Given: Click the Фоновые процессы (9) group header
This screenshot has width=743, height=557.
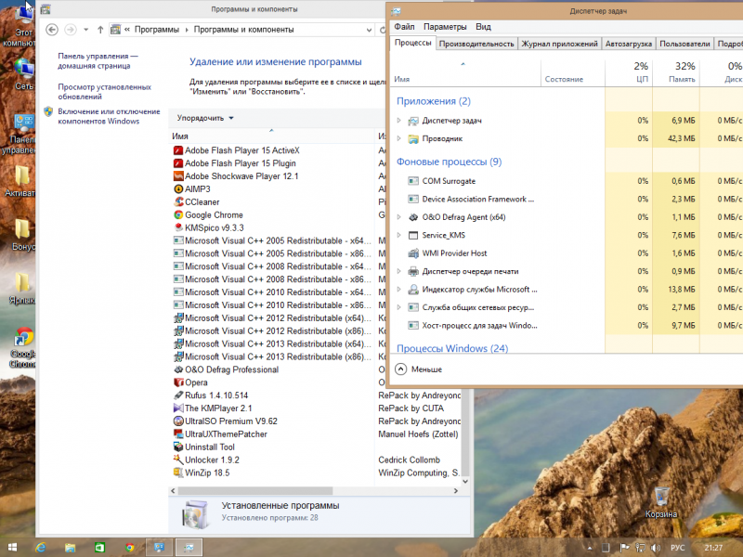Looking at the screenshot, I should click(x=449, y=162).
